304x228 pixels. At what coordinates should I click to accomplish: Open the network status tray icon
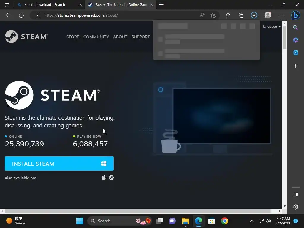pos(261,221)
